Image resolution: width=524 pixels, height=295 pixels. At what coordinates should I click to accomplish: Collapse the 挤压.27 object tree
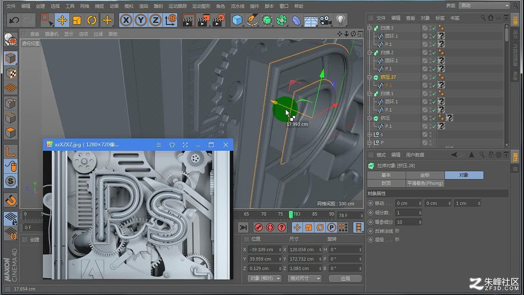(x=370, y=77)
